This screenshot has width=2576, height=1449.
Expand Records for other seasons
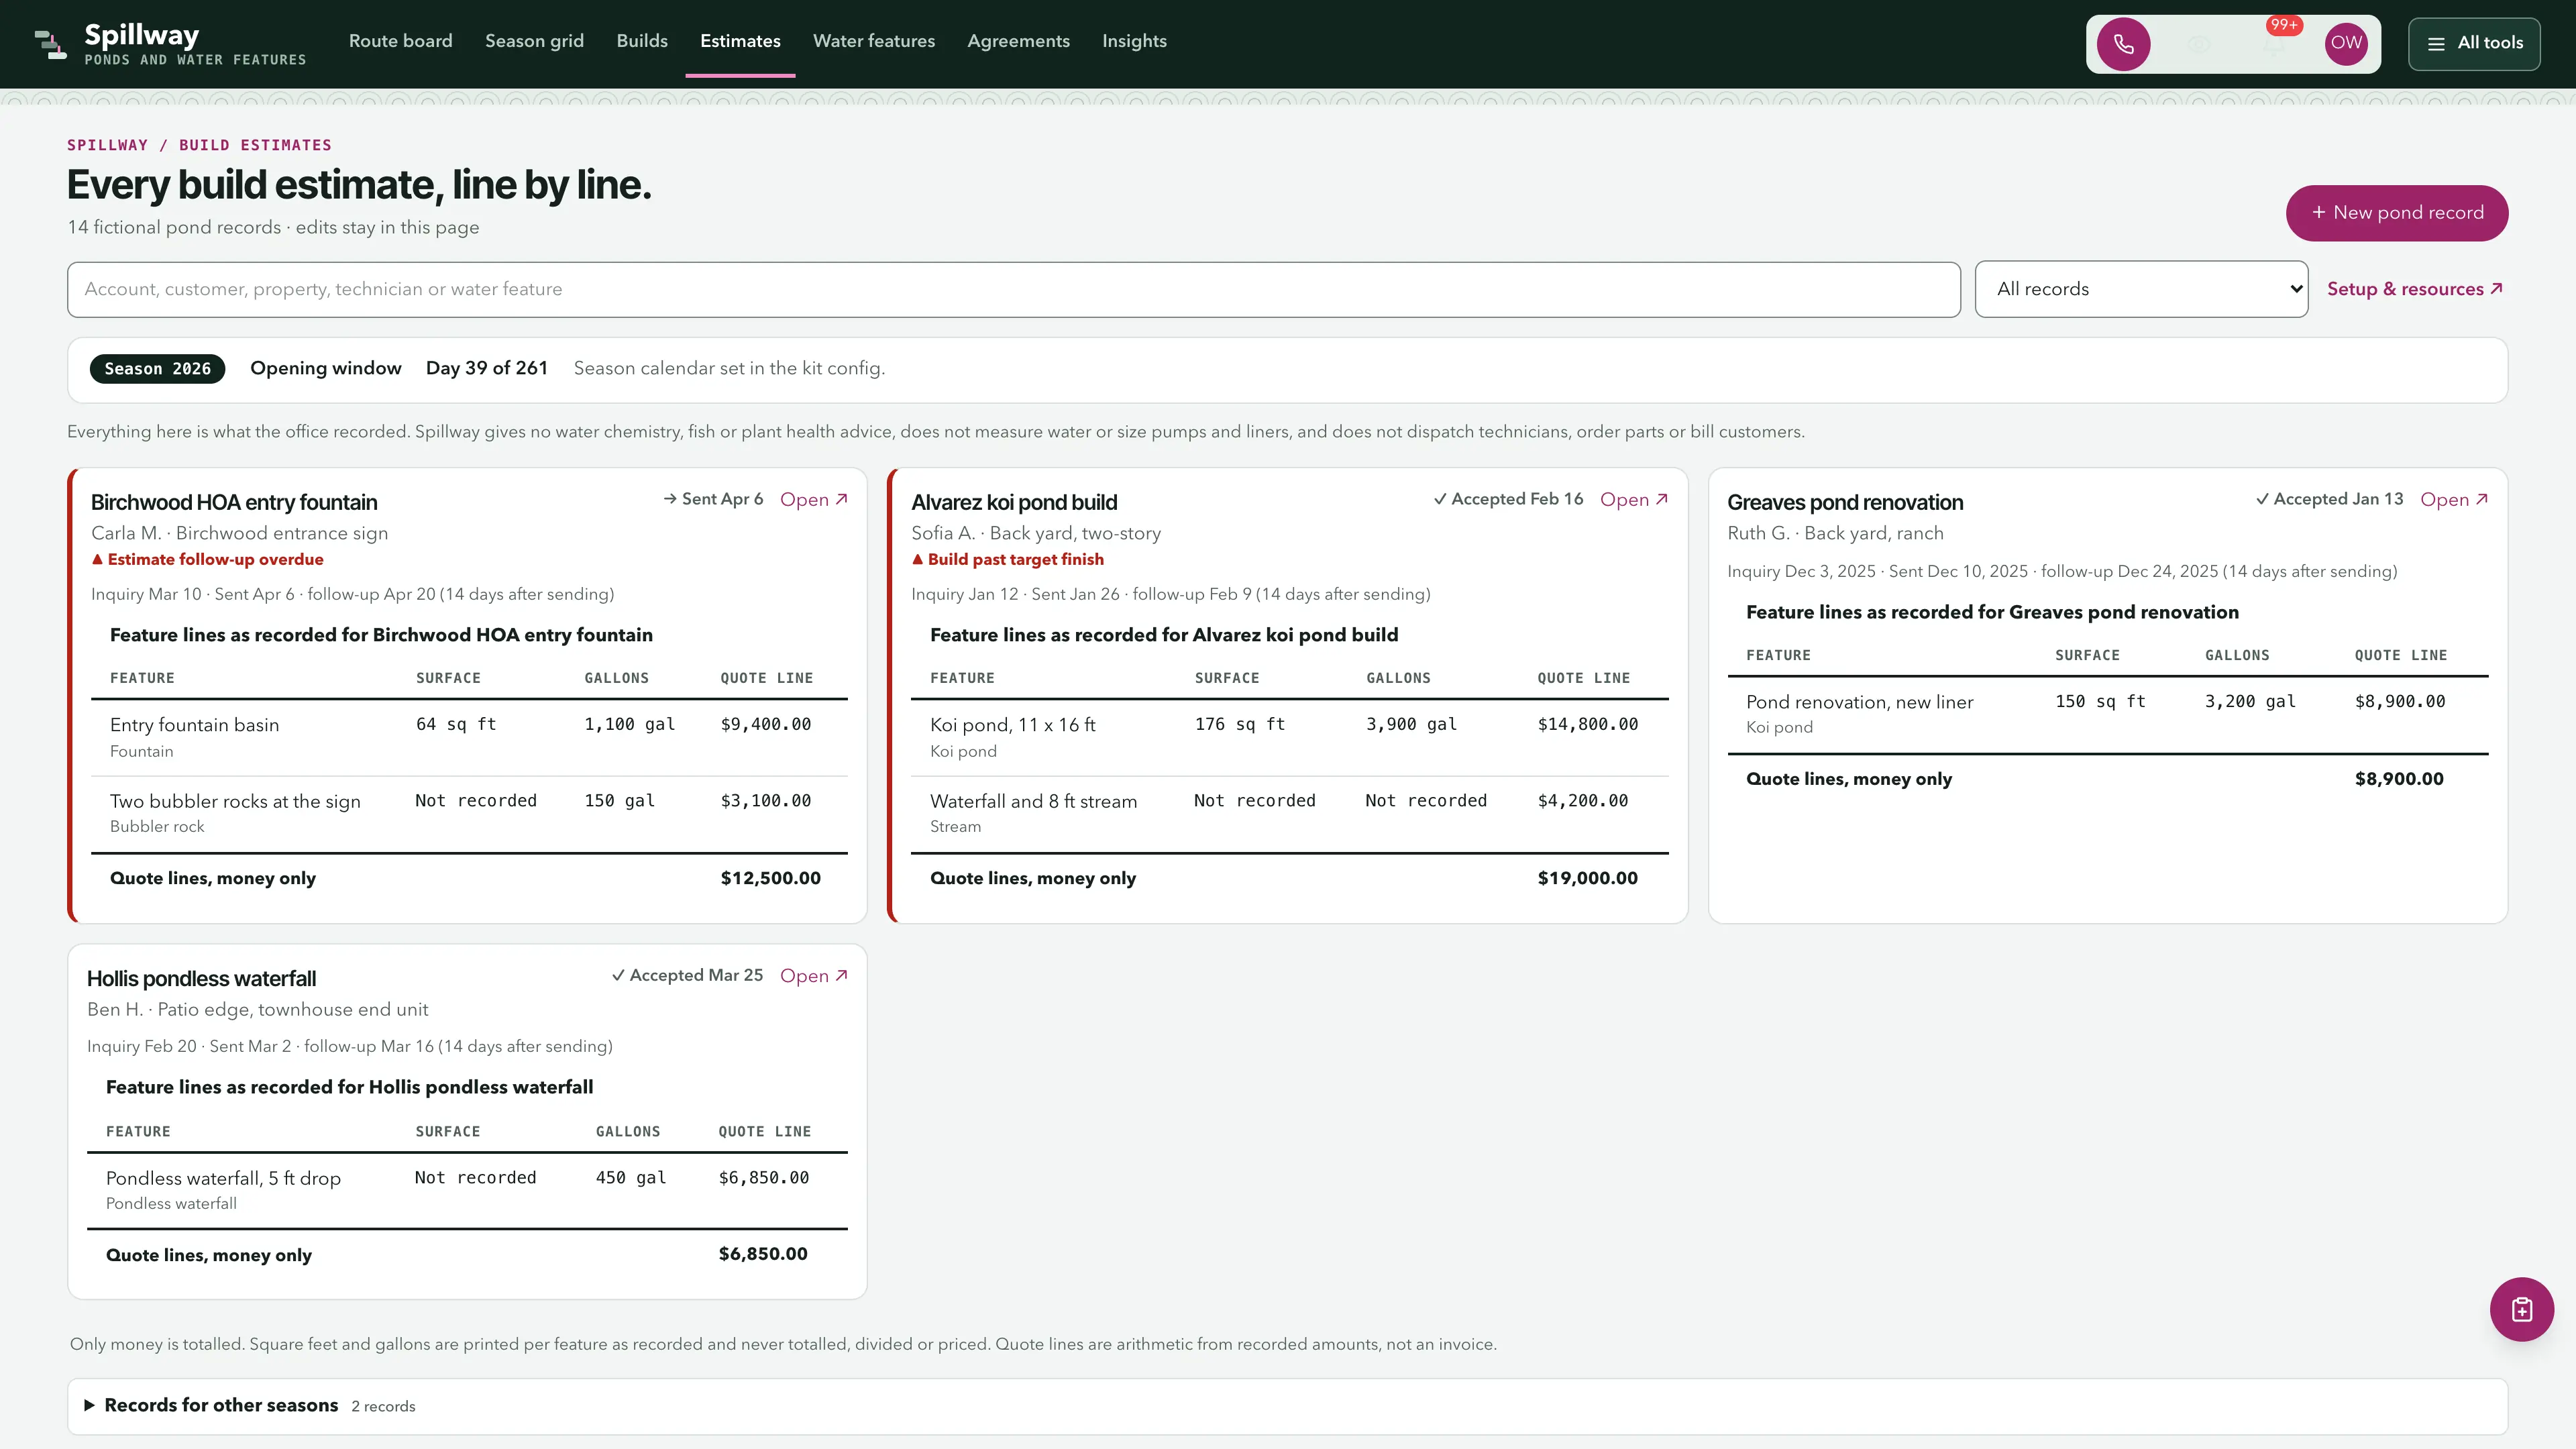(1287, 1406)
